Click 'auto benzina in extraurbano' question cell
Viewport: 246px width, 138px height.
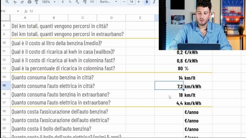click(60, 95)
